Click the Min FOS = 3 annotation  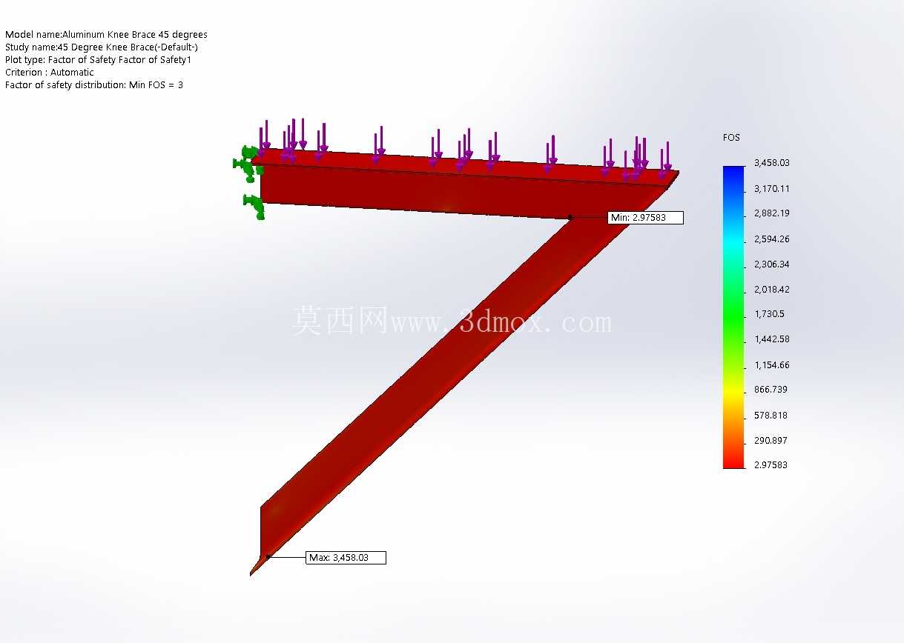pos(93,85)
